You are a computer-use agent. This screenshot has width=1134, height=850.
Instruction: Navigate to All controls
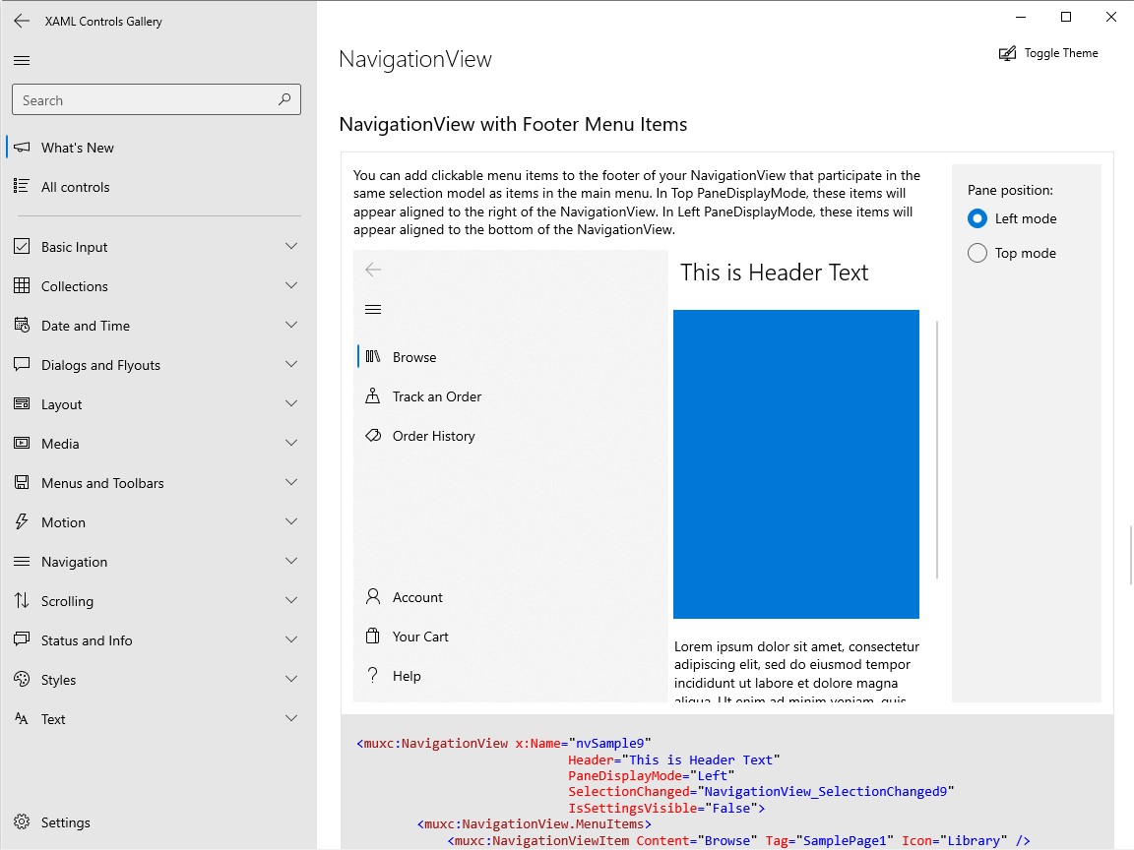pos(74,186)
